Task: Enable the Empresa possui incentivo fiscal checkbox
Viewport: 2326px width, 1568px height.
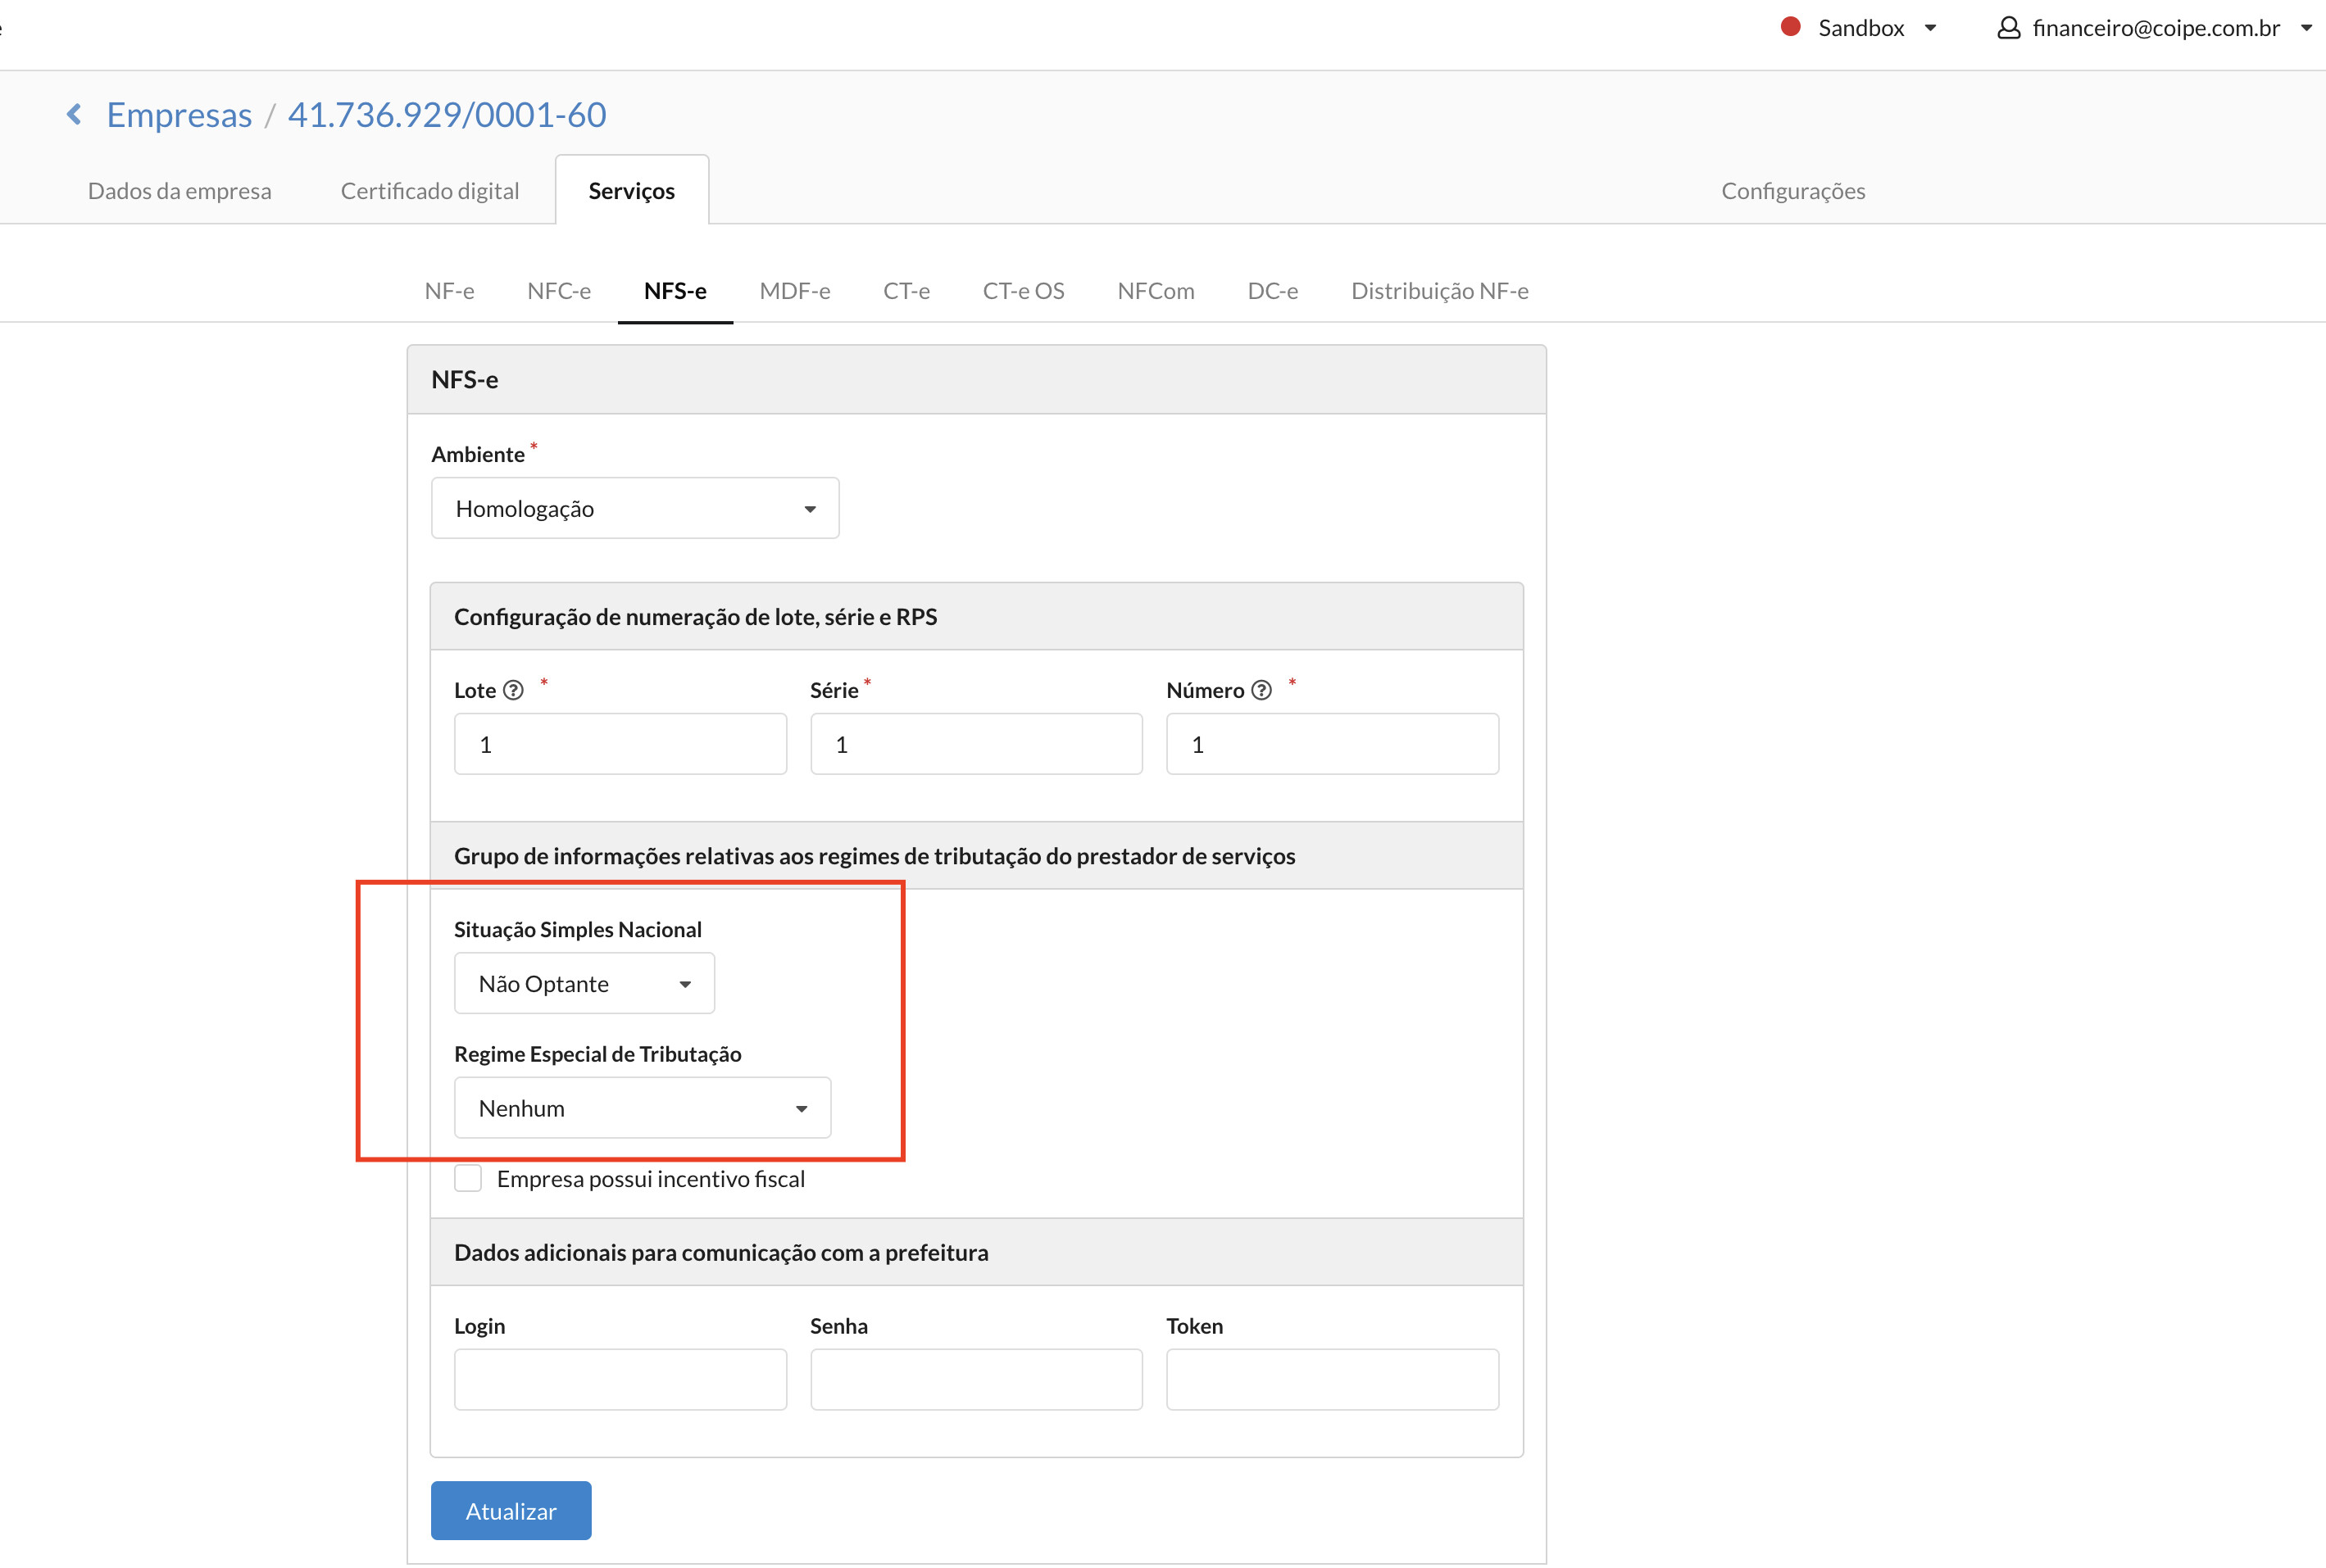Action: tap(468, 1179)
